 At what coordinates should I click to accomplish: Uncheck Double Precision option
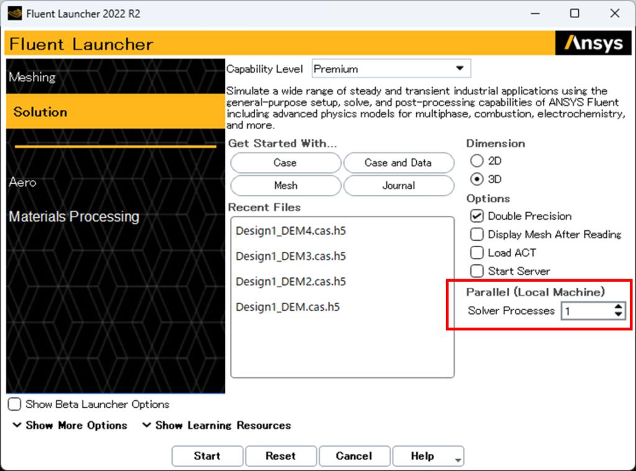click(x=477, y=216)
